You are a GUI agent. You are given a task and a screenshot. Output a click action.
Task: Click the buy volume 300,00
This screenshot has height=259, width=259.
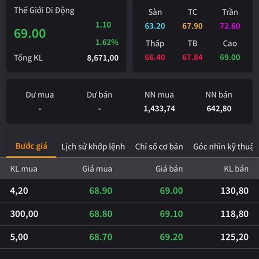pos(24,214)
